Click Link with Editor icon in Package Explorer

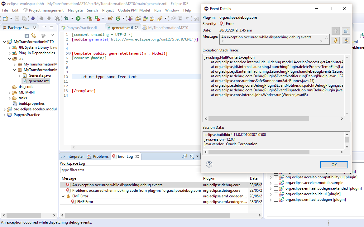[x=34, y=36]
